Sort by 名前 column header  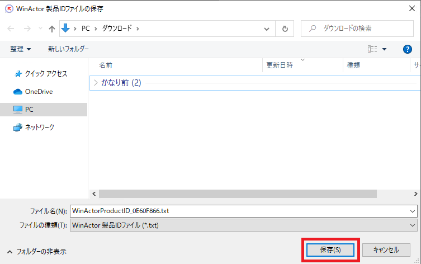tap(106, 65)
